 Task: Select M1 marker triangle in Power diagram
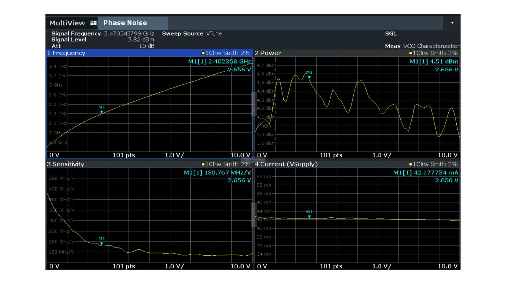point(309,77)
